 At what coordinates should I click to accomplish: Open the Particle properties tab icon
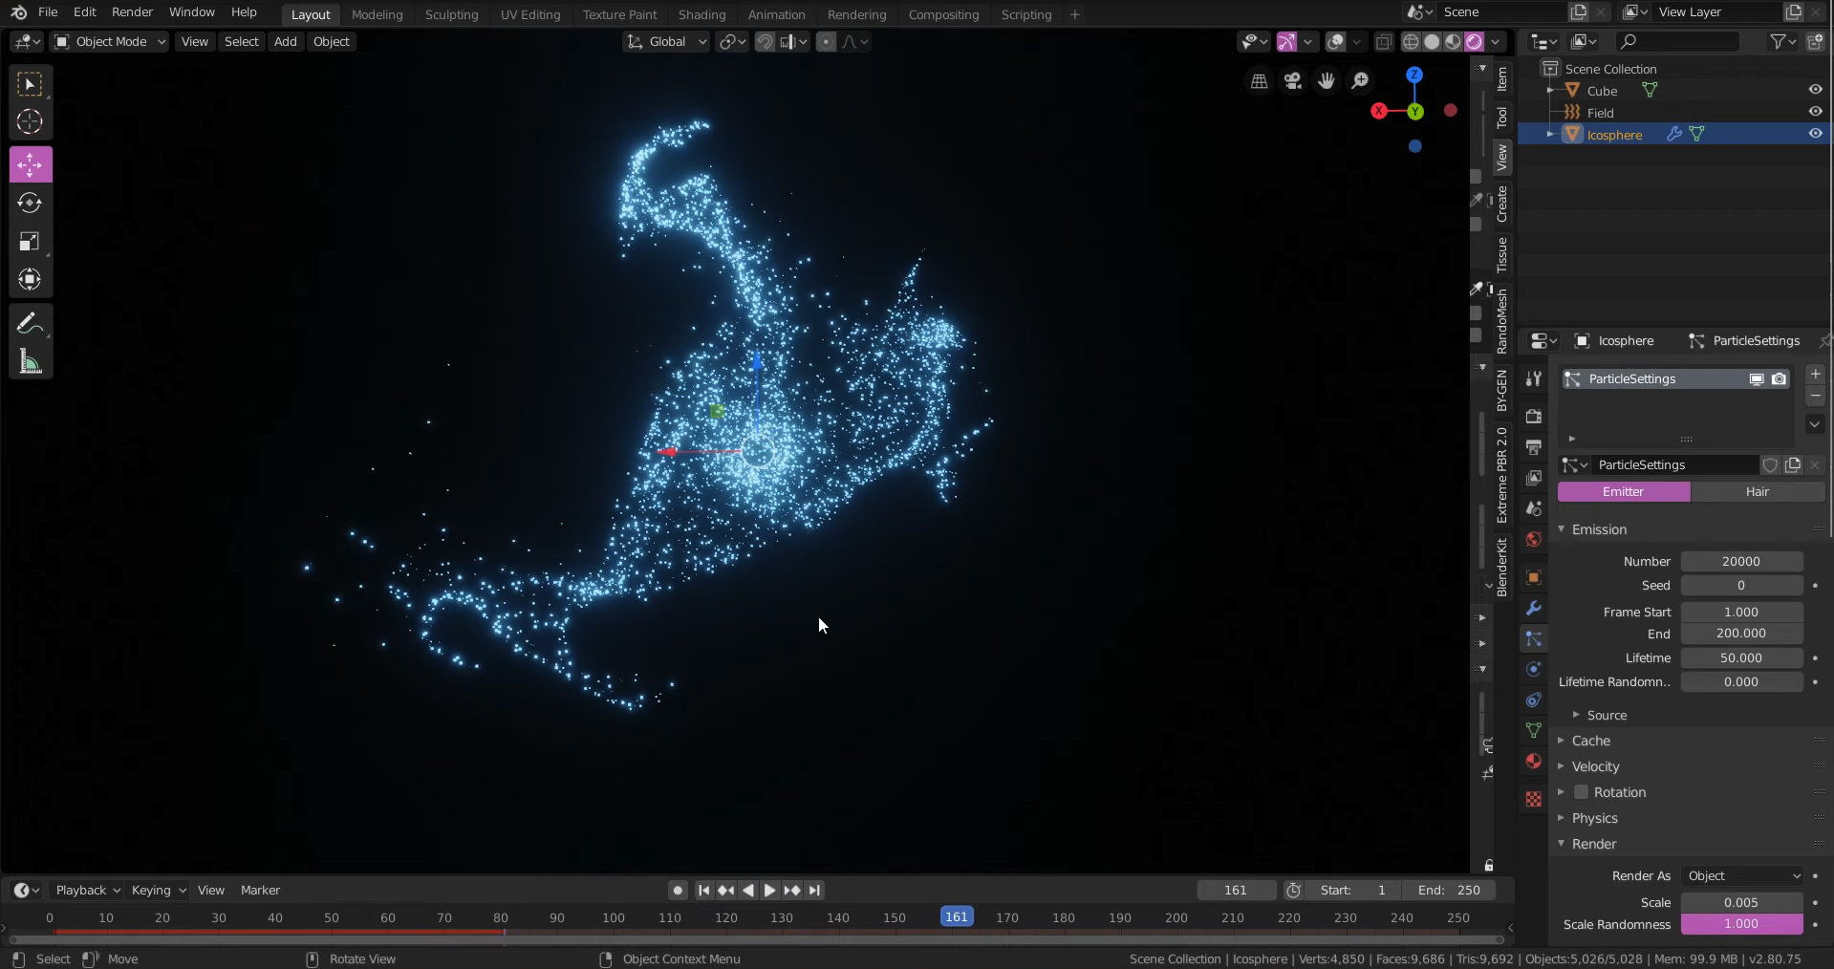point(1534,639)
